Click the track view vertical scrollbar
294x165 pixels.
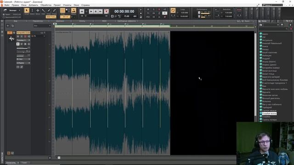(x=255, y=74)
